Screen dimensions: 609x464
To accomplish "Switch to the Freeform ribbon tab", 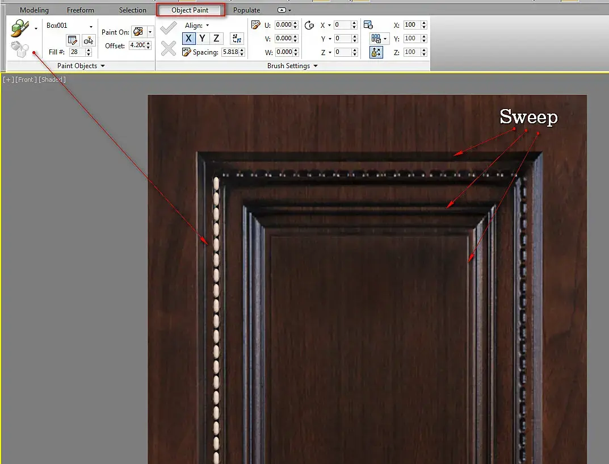I will (x=81, y=10).
